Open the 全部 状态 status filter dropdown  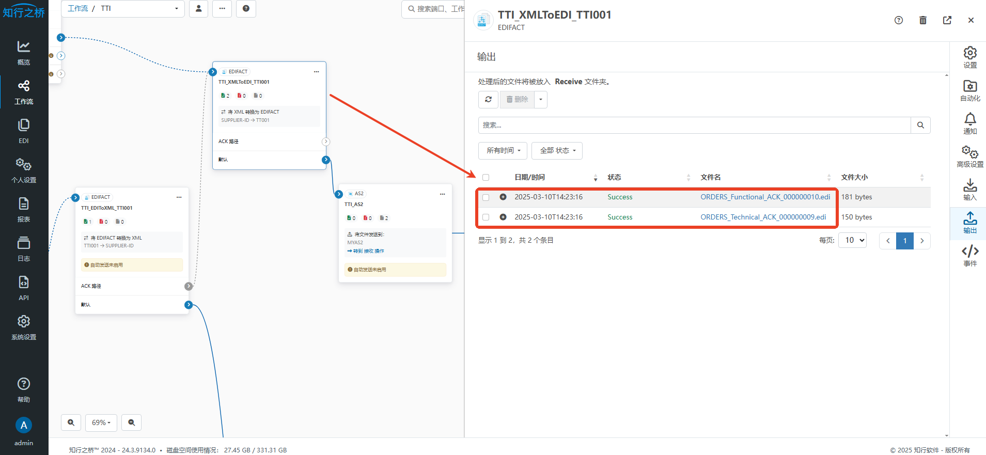click(557, 151)
